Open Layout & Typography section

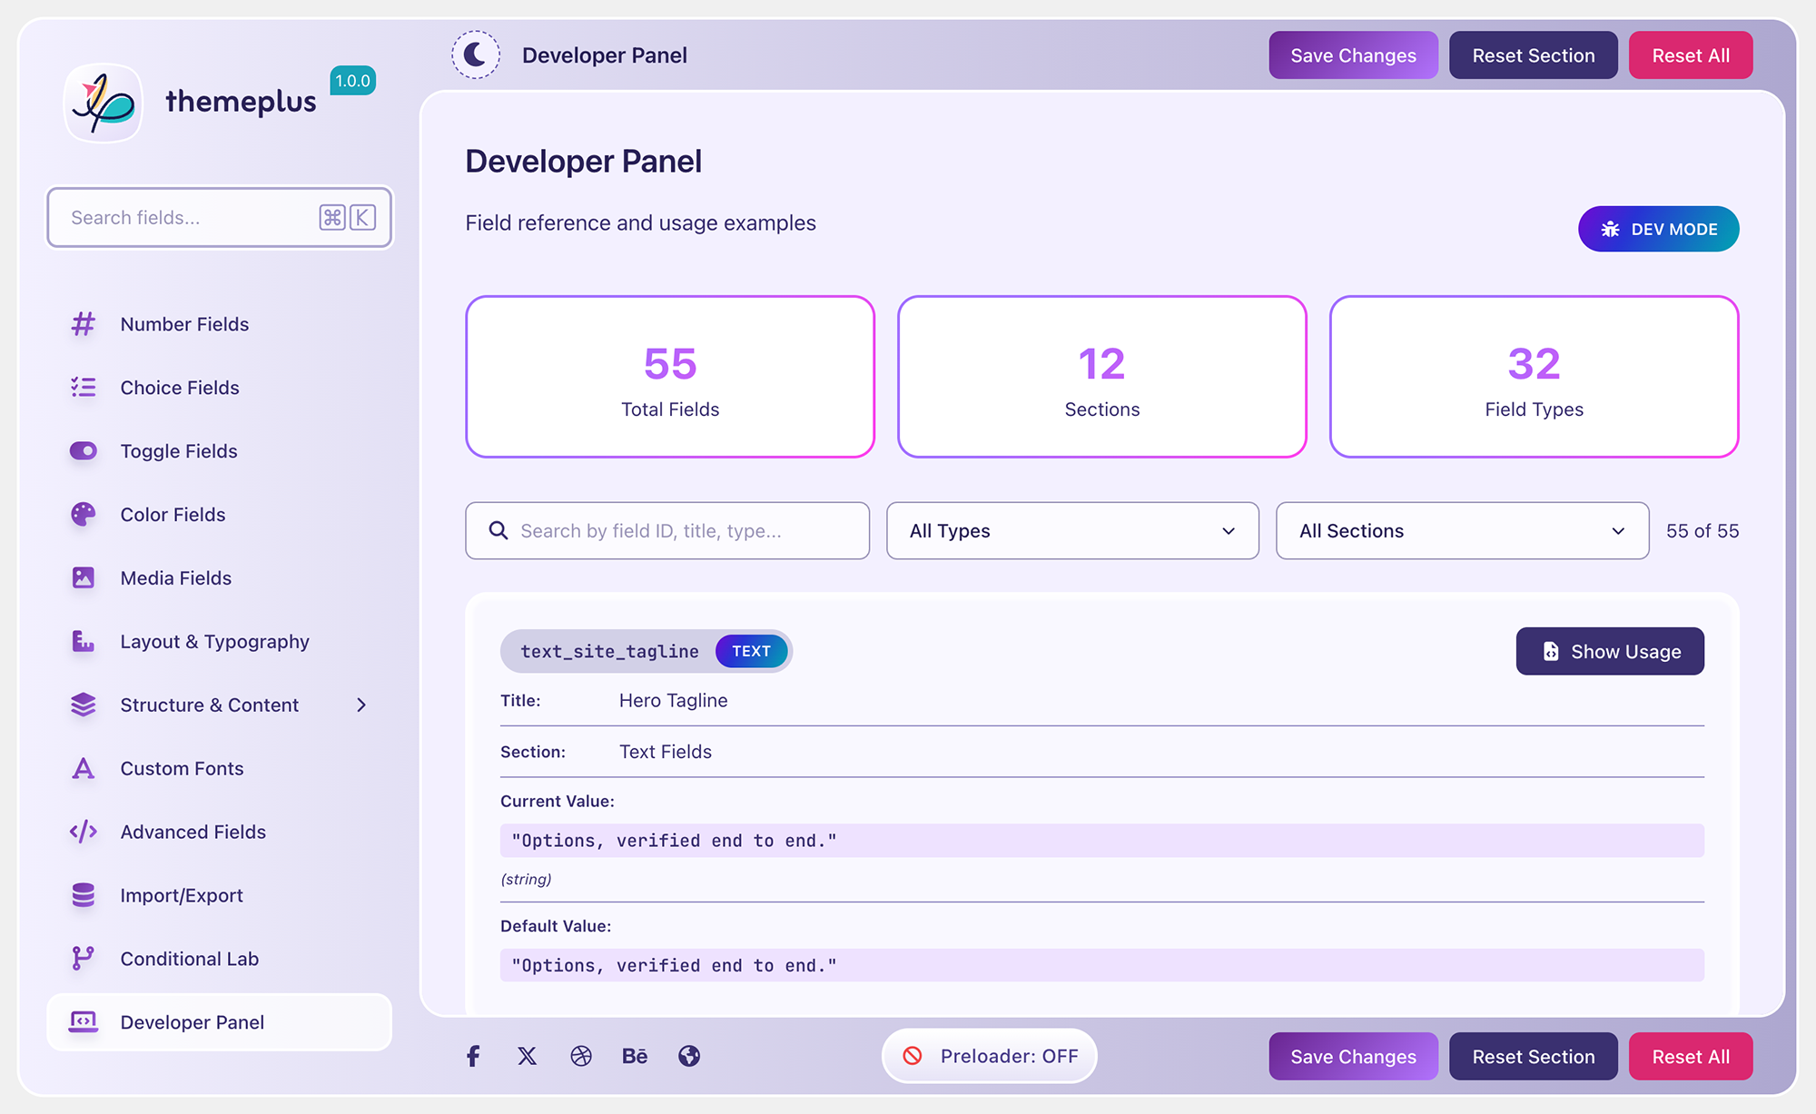tap(220, 642)
